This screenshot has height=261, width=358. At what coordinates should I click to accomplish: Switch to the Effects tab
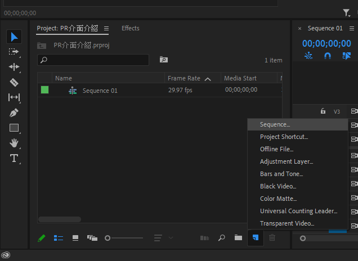(130, 28)
